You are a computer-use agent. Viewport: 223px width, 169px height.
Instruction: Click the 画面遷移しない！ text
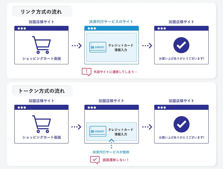[116, 160]
